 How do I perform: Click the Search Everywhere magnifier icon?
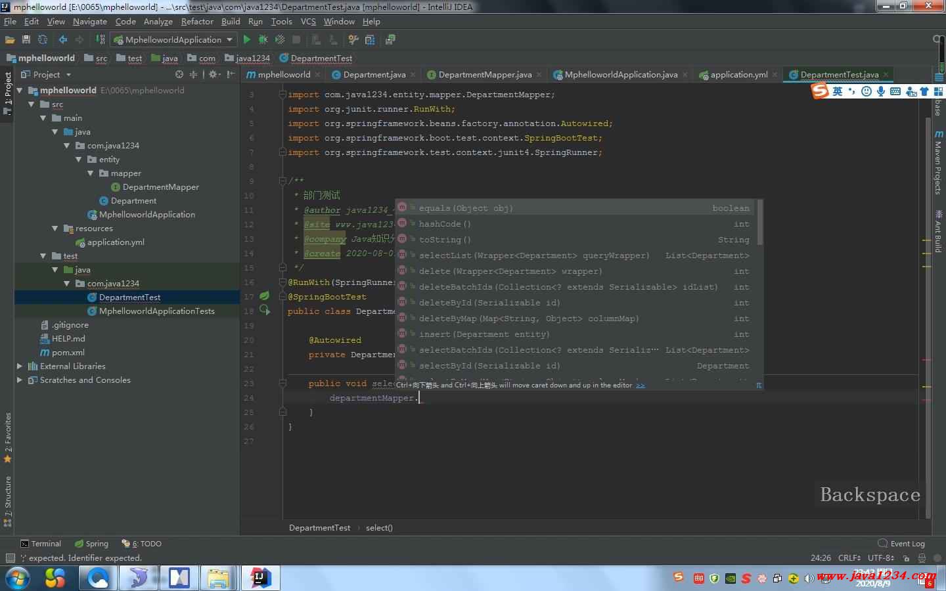click(938, 39)
